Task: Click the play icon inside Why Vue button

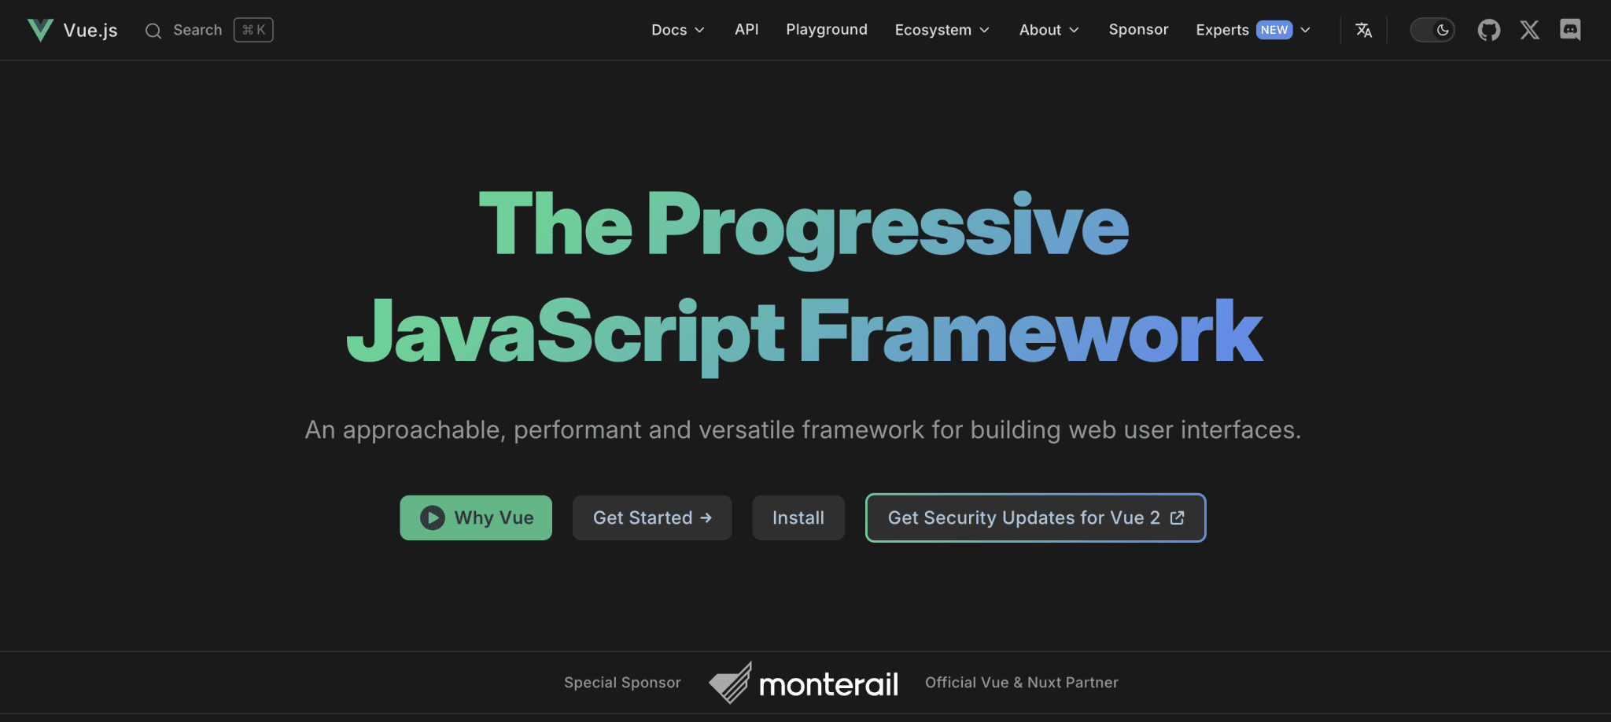Action: coord(431,518)
